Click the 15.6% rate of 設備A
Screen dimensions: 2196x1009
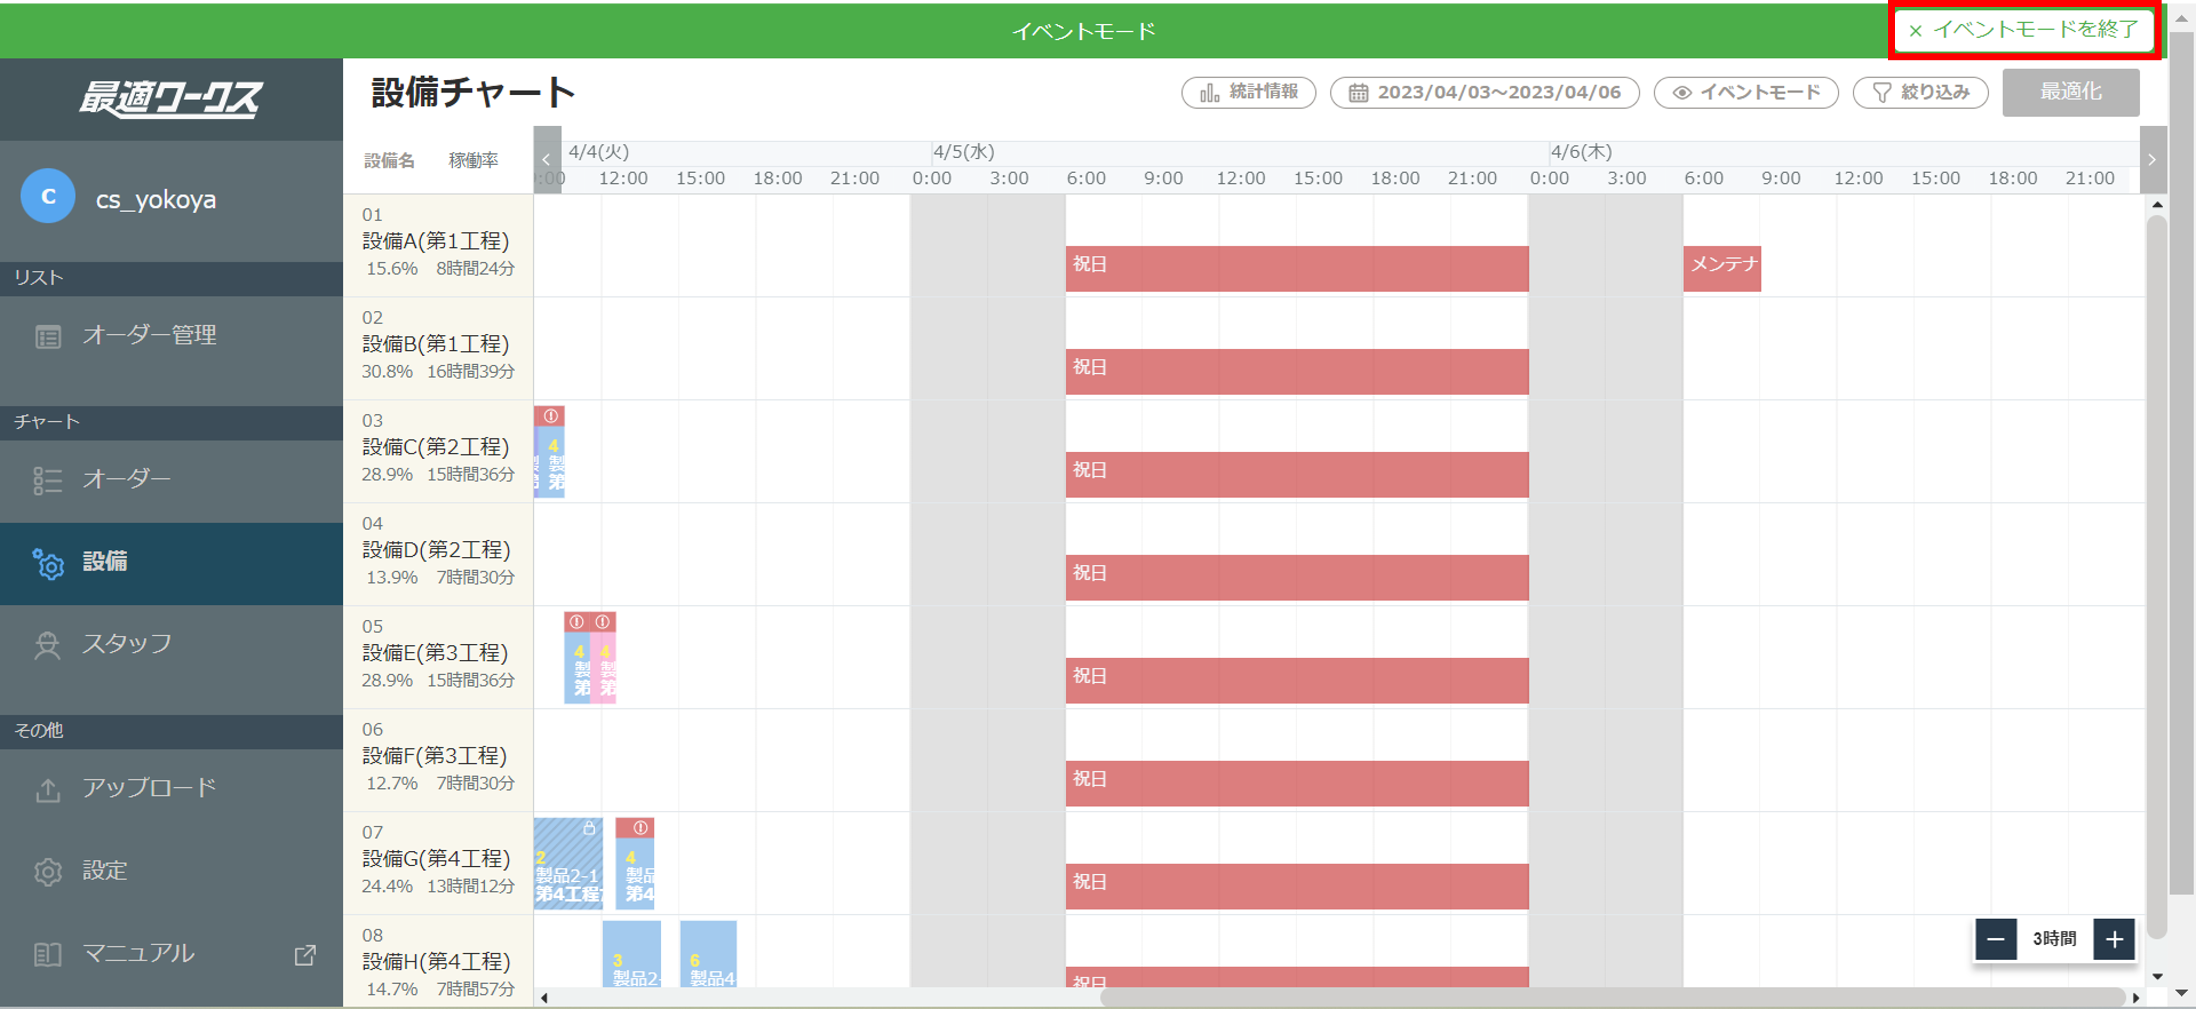[392, 268]
